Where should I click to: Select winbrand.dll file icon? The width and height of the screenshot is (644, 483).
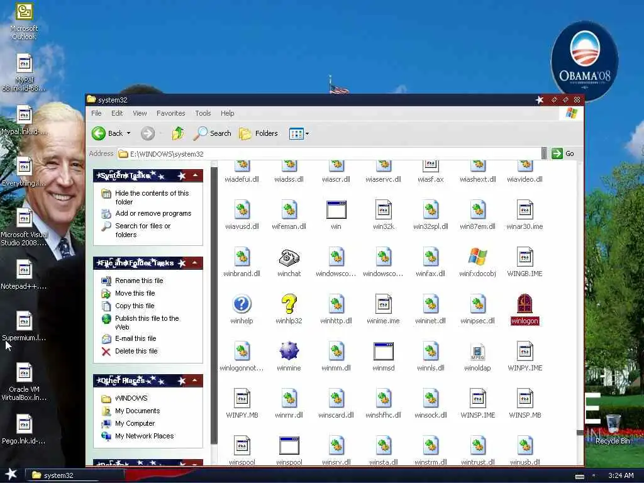pyautogui.click(x=241, y=257)
